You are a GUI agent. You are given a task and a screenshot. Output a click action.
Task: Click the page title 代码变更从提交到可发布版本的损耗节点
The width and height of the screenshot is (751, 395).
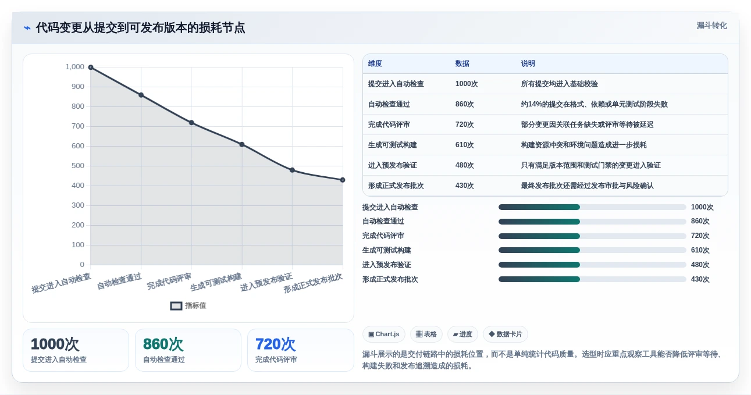point(140,28)
